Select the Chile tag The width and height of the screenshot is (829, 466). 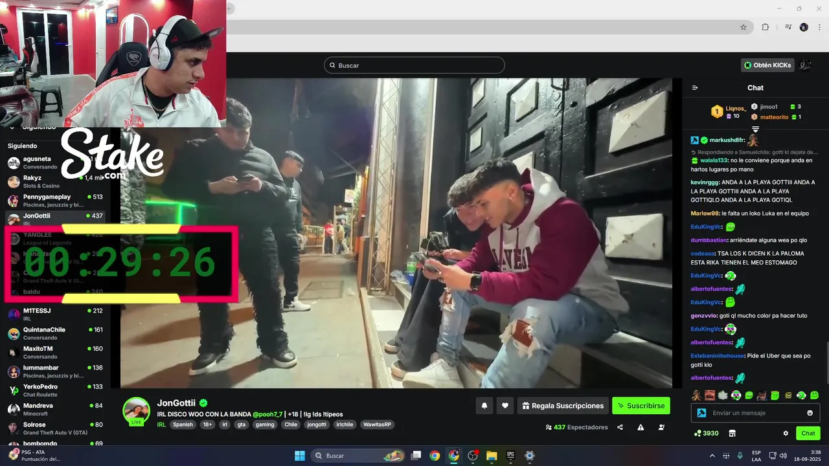point(291,425)
